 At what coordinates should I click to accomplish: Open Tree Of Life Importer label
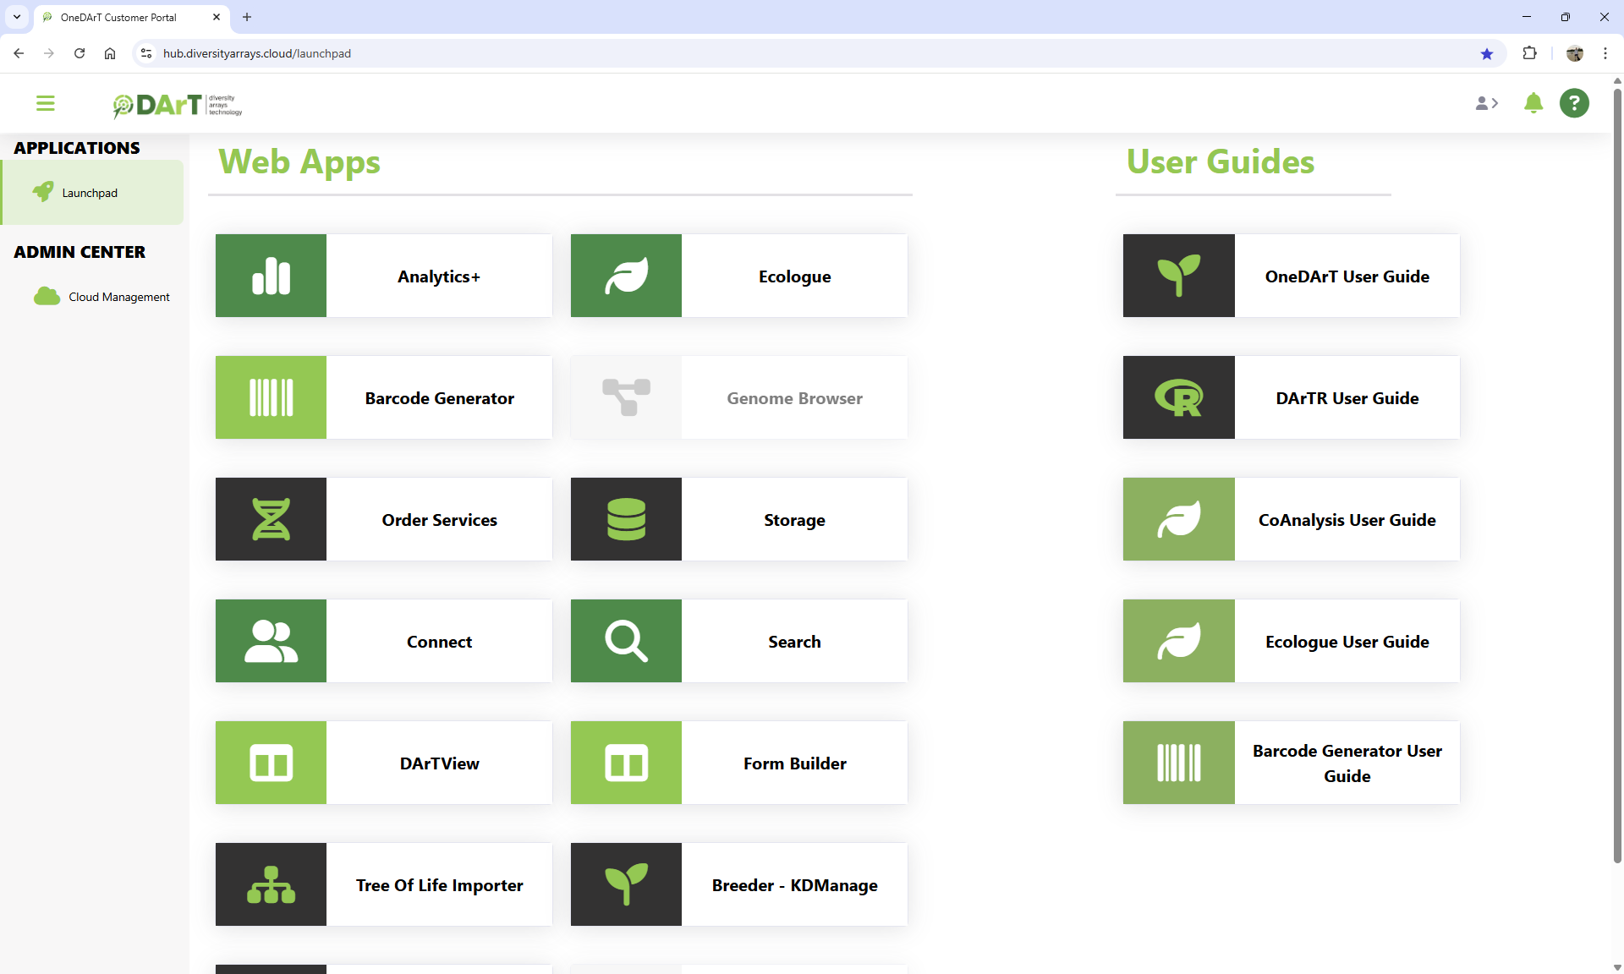439,885
